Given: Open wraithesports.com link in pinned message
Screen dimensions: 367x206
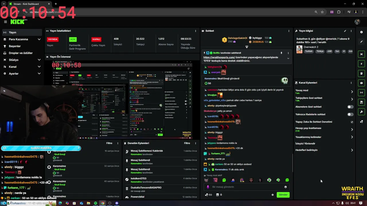Looking at the screenshot, I should [x=219, y=57].
